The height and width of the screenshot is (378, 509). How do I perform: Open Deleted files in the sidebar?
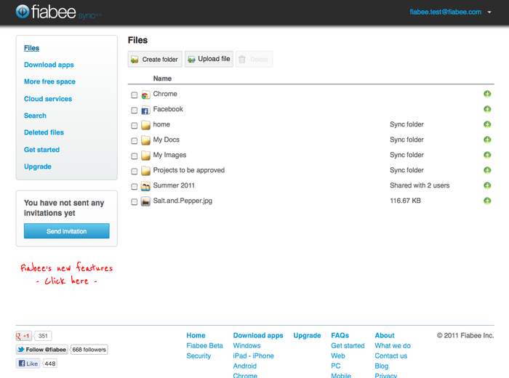(44, 132)
